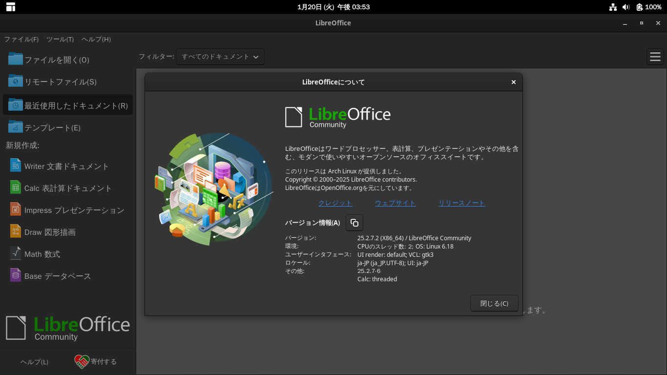Click the volume speaker icon

626,7
